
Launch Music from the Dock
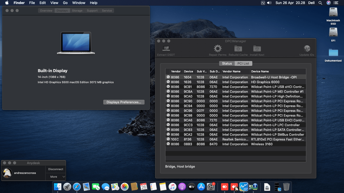(x=173, y=187)
